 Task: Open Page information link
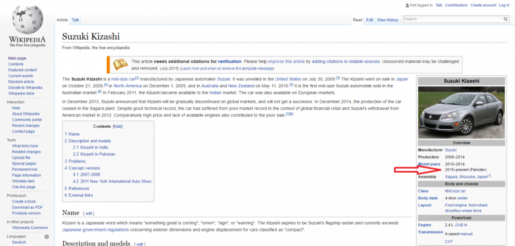coord(26,175)
